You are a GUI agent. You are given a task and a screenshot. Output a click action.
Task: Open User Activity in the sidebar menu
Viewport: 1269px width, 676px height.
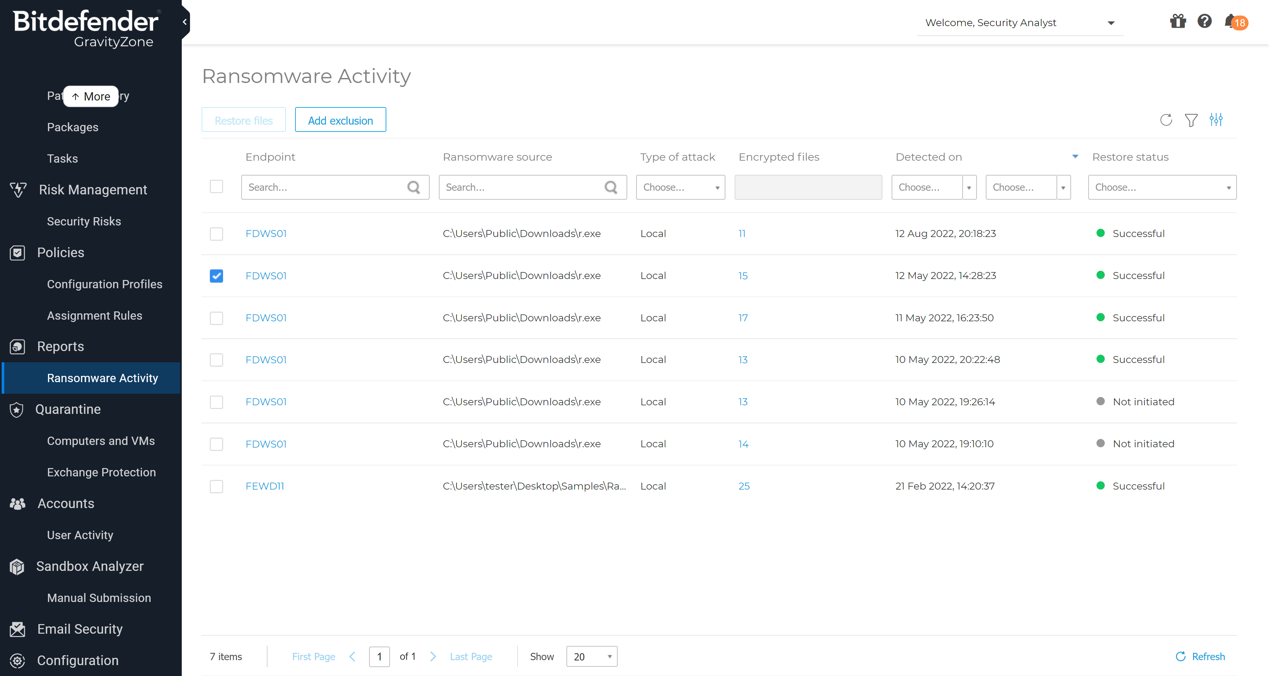point(80,535)
